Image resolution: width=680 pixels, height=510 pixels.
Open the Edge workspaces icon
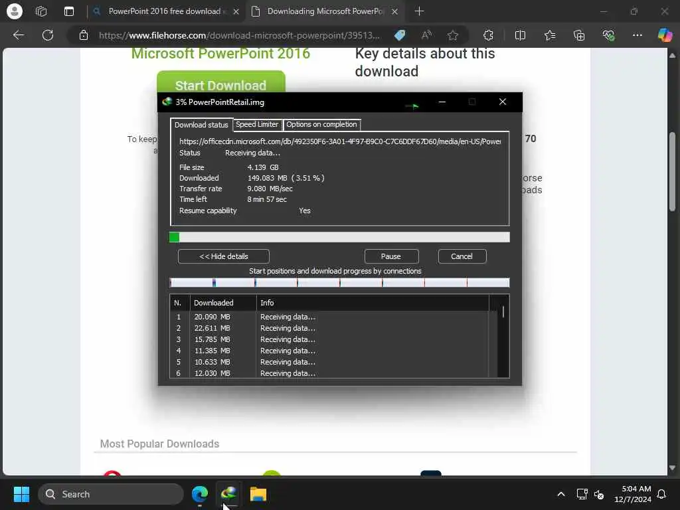coord(41,11)
